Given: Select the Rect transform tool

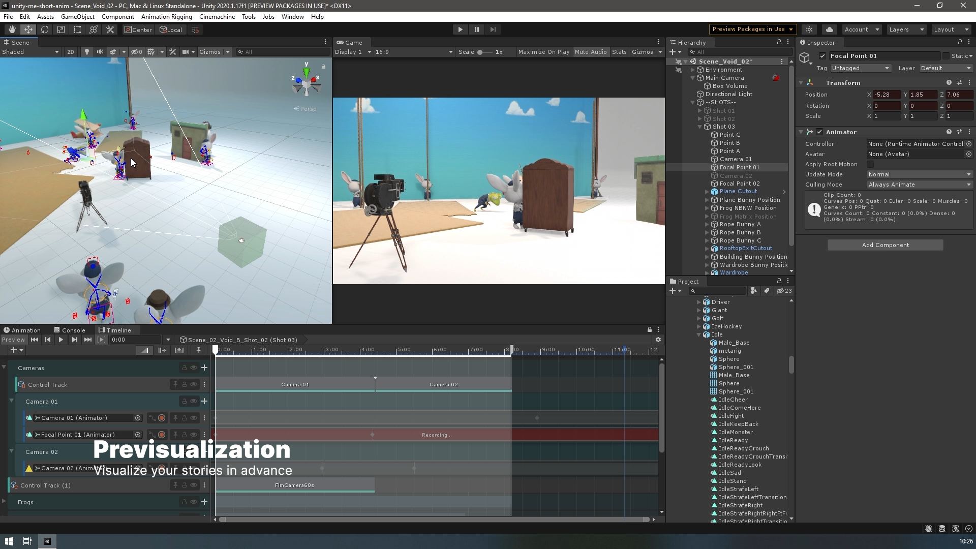Looking at the screenshot, I should click(77, 29).
